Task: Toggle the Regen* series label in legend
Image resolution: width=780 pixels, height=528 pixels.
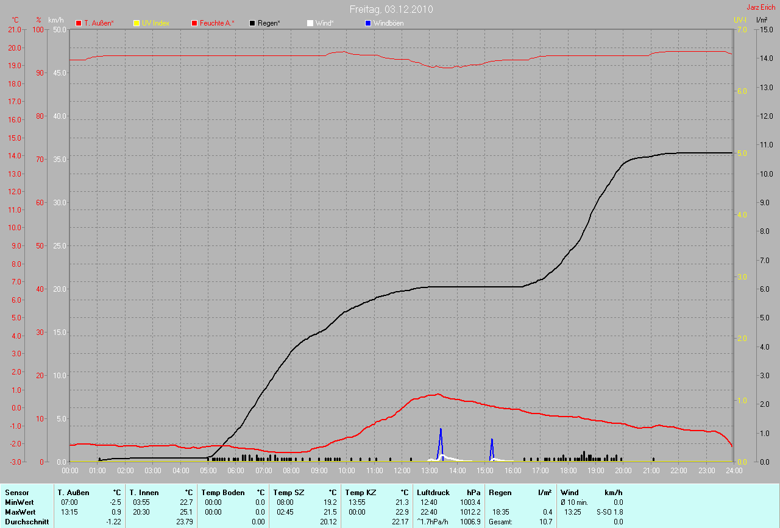Action: (269, 23)
